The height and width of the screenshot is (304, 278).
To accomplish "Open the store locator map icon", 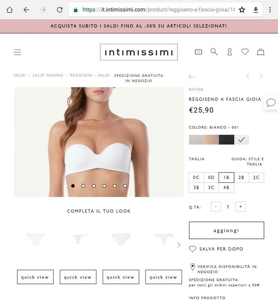I will [198, 52].
